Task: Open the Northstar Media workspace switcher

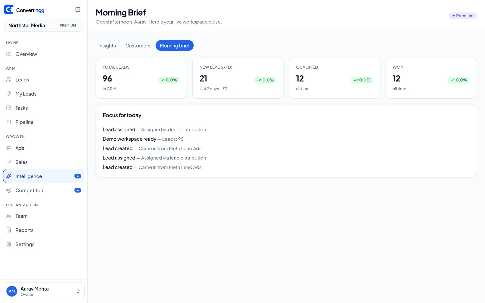Action: tap(44, 25)
